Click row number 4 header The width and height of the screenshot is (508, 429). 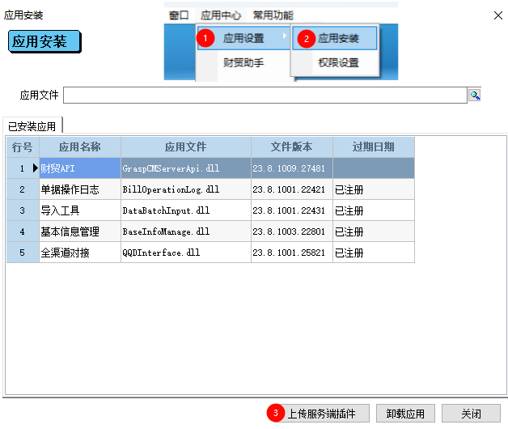23,231
